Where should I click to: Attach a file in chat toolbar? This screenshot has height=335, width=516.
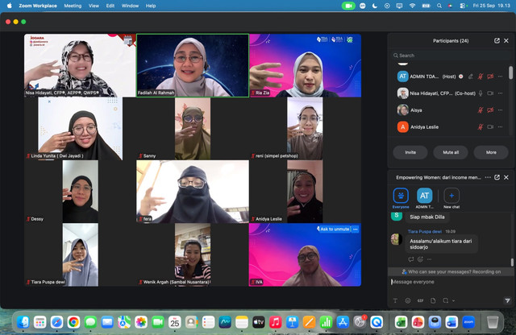[433, 300]
